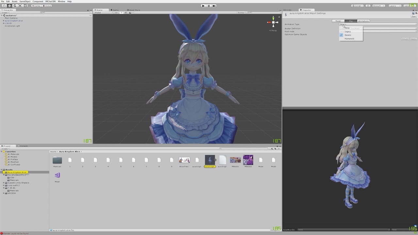Image resolution: width=418 pixels, height=235 pixels.
Task: Select the Aura Kingdom Alice folder
Action: (16, 172)
